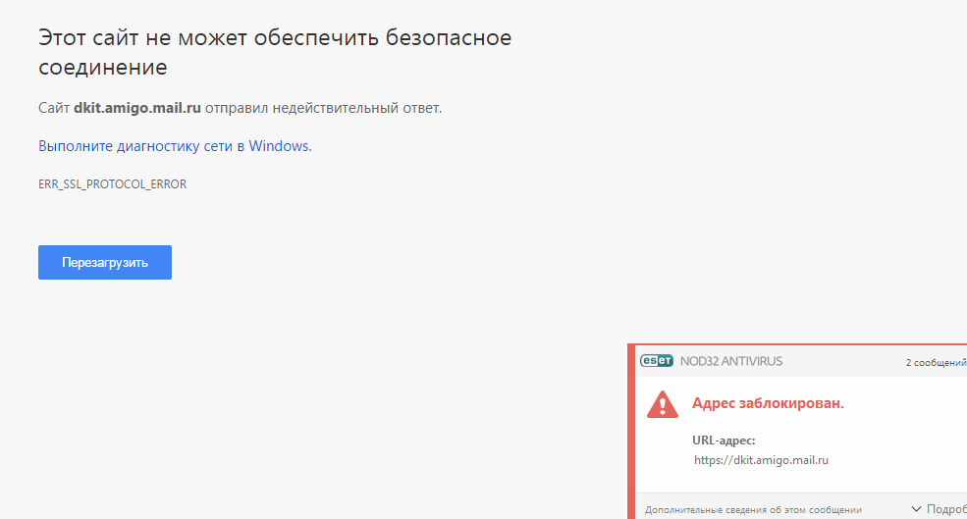Open the Выполните диагностику сети в Windows link
Screen dimensions: 967x519
pyautogui.click(x=175, y=146)
